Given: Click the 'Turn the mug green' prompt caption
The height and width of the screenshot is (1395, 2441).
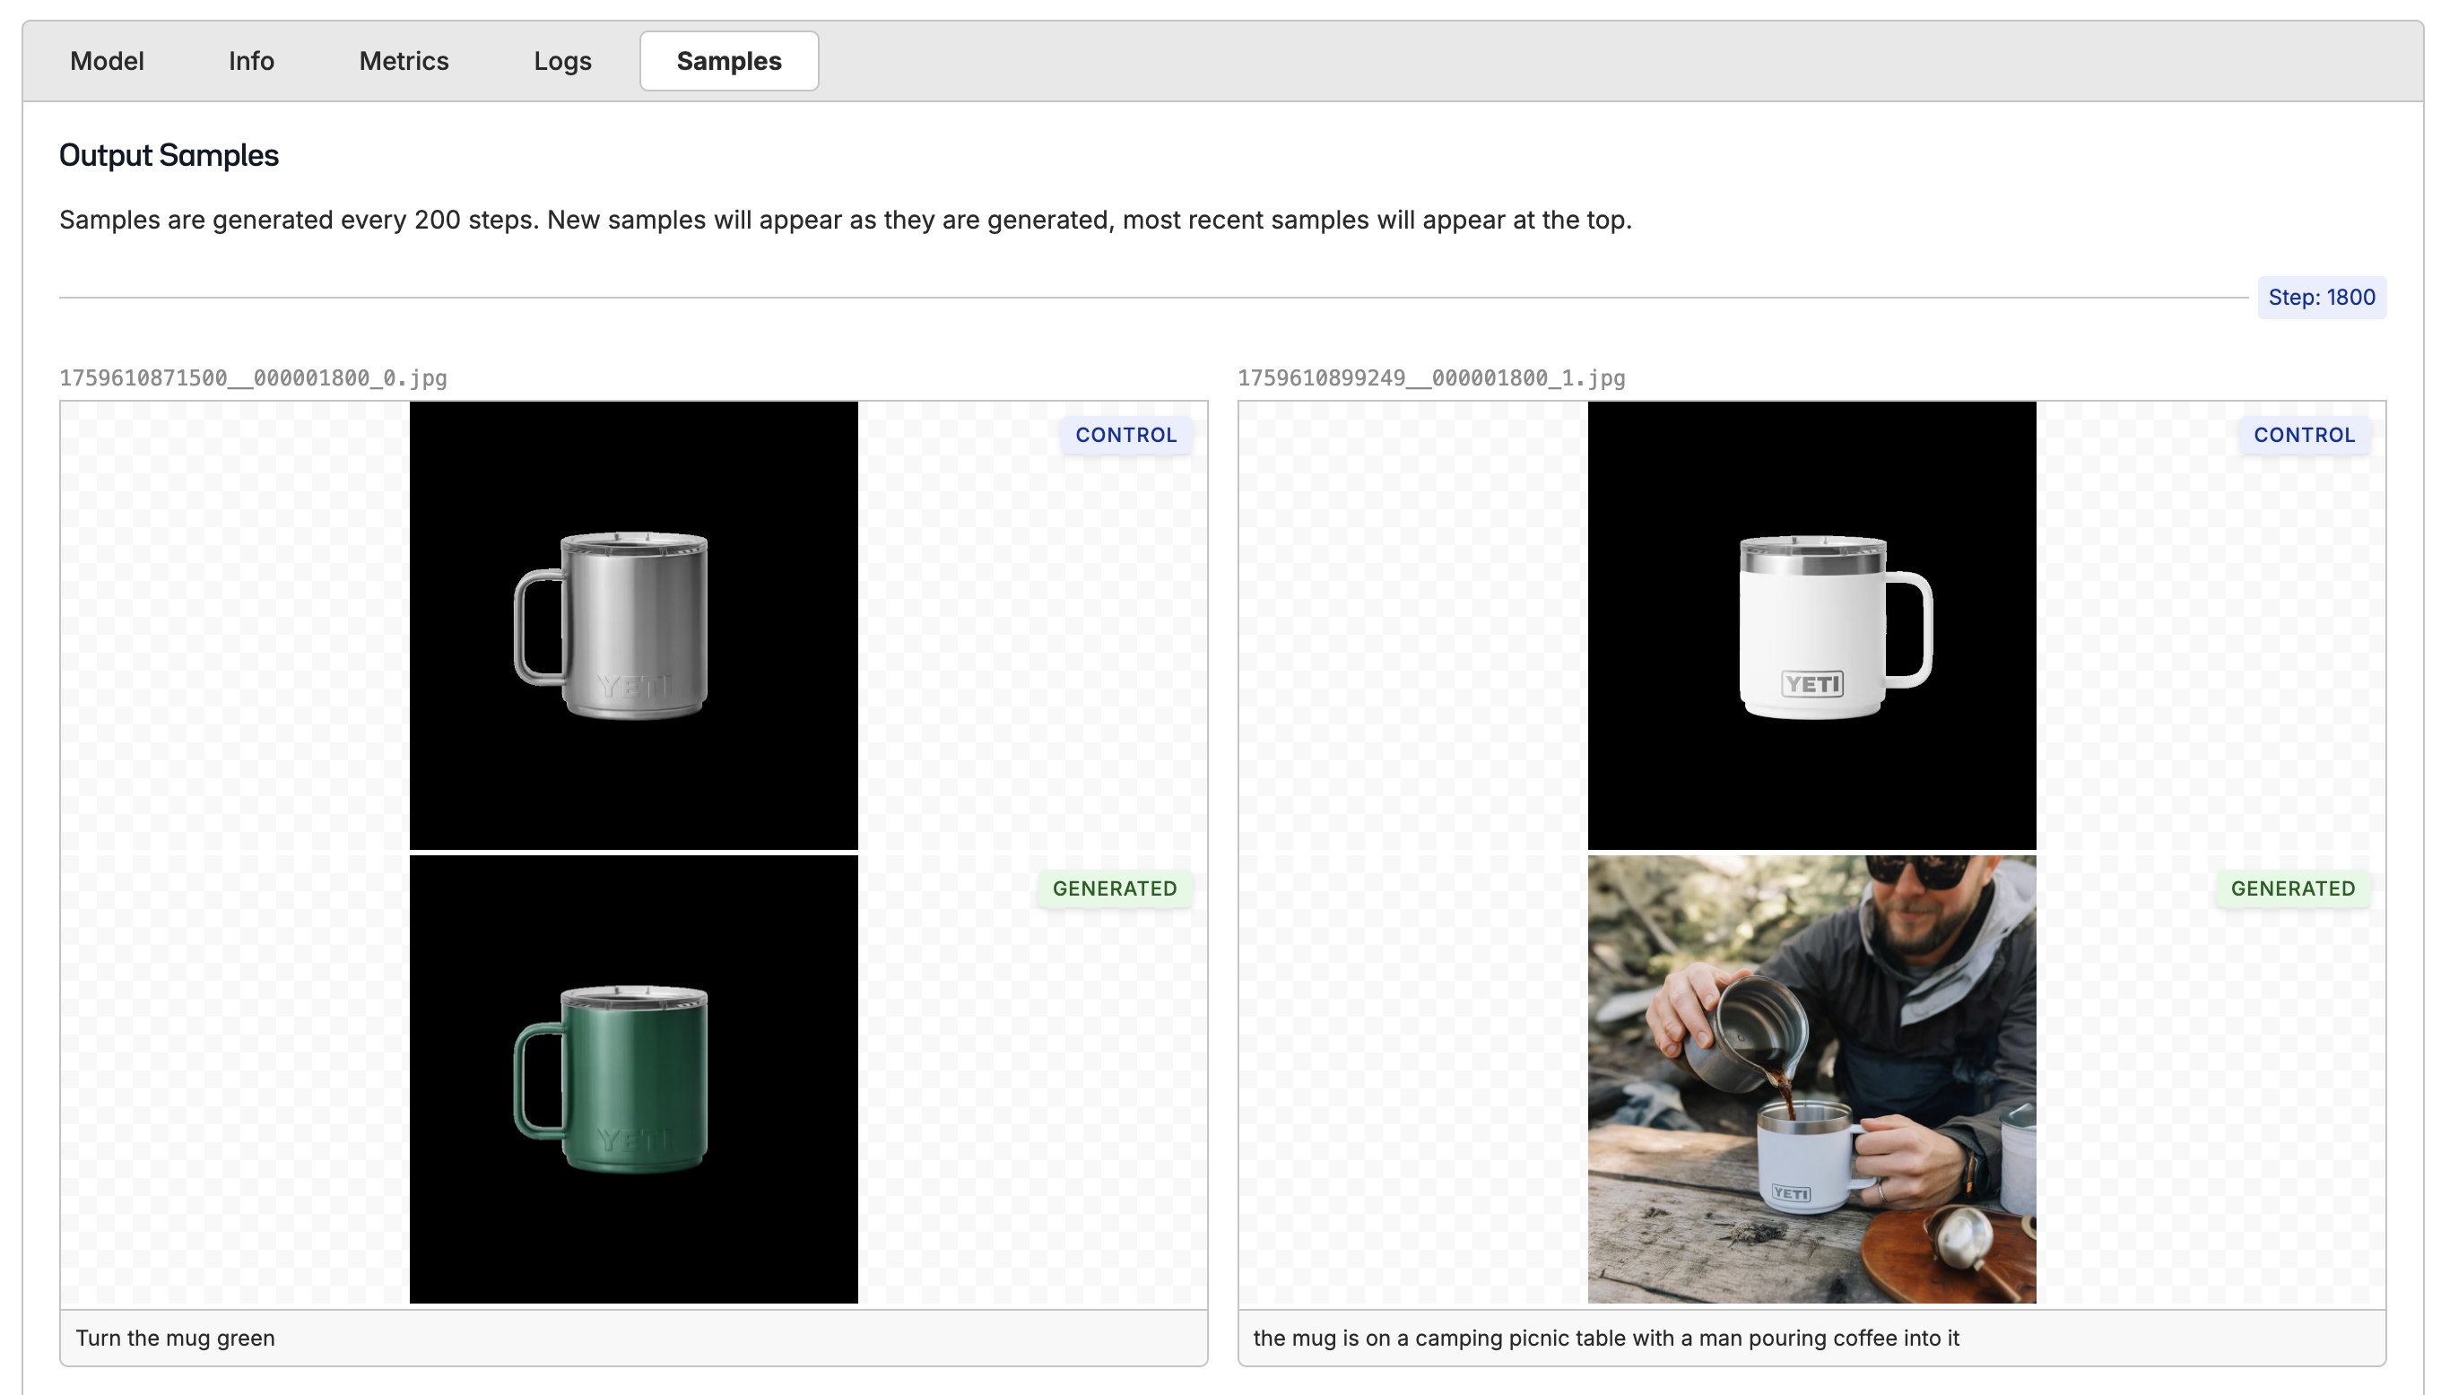Looking at the screenshot, I should (176, 1338).
